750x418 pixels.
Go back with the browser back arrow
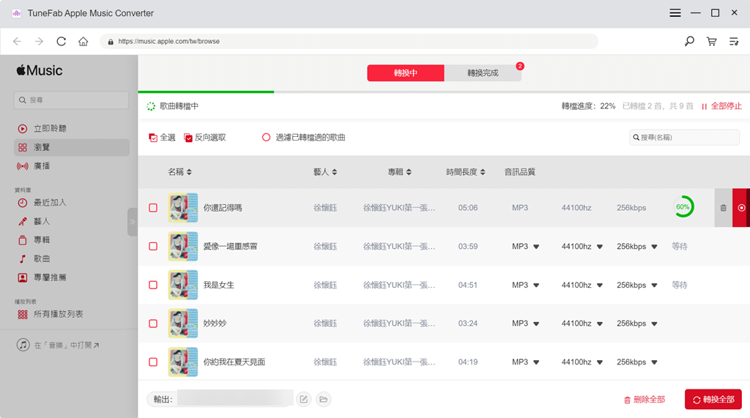coord(18,42)
